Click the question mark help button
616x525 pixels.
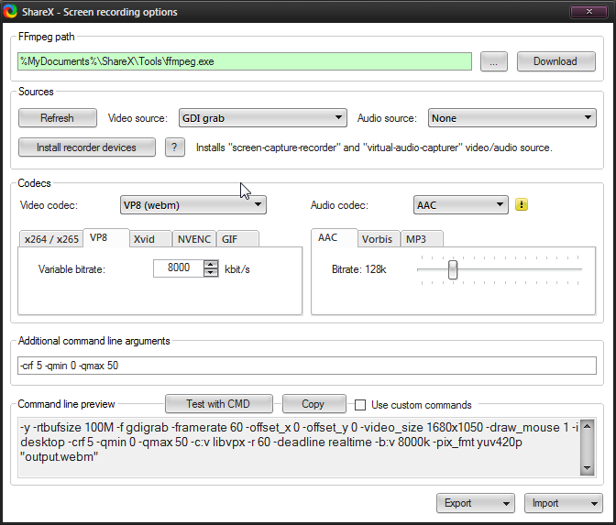[174, 148]
